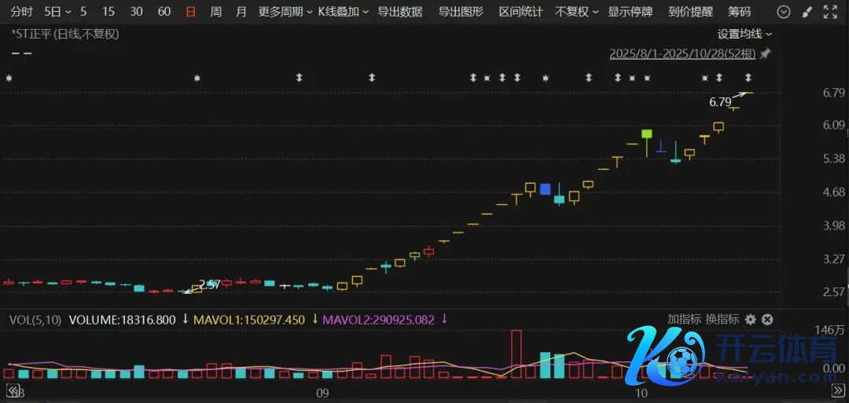
Task: Switch to 周 weekly period tab
Action: click(x=216, y=12)
